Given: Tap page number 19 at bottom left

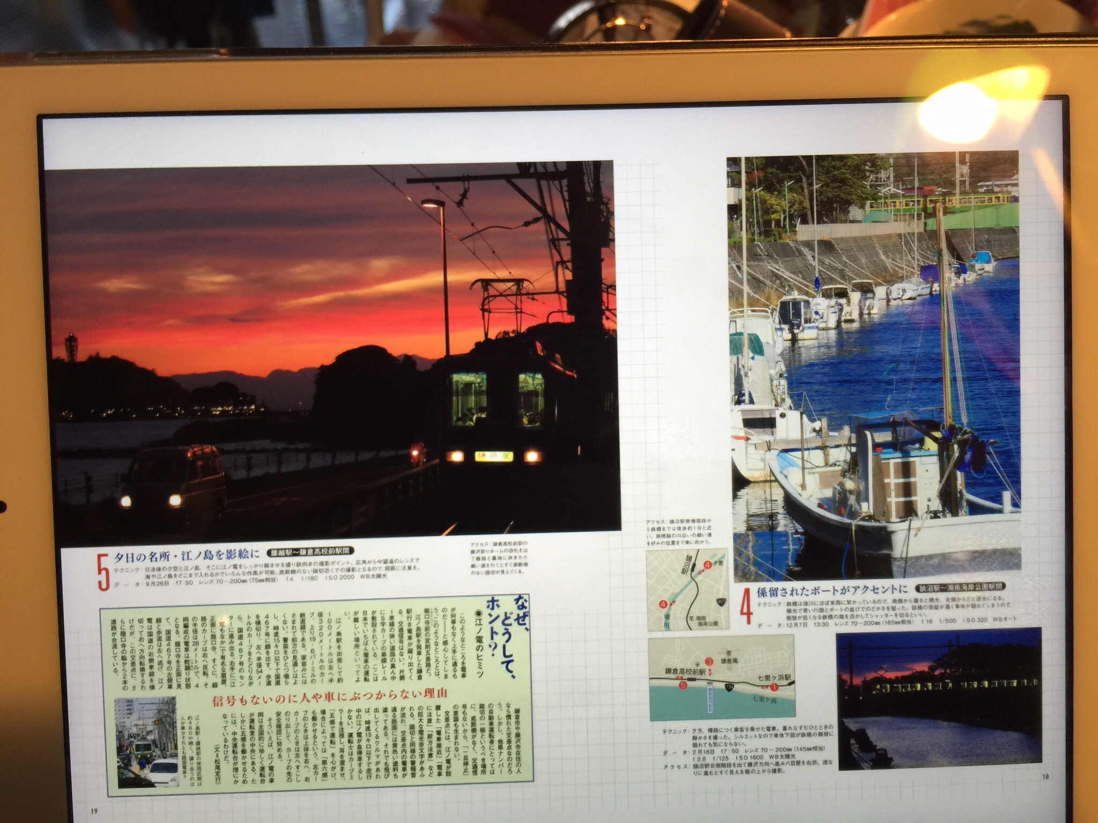Looking at the screenshot, I should (94, 811).
